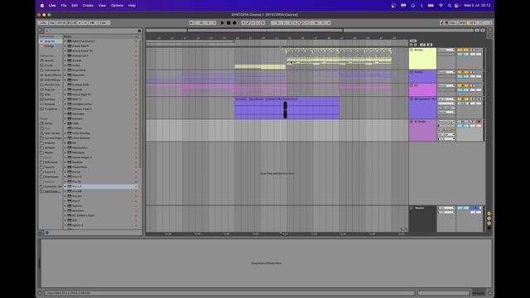This screenshot has width=530, height=298.
Task: Open the File menu
Action: click(x=64, y=6)
